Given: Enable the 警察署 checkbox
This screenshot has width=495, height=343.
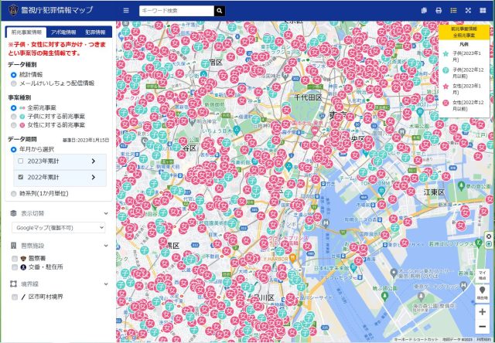Looking at the screenshot, I should (x=15, y=259).
